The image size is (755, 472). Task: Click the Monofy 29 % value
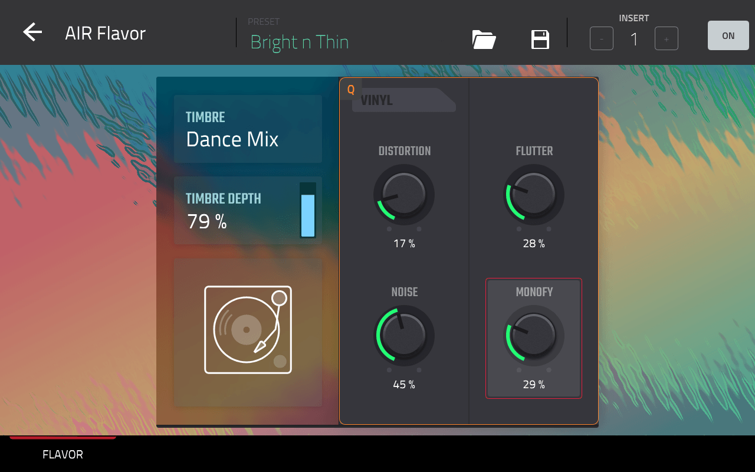534,385
